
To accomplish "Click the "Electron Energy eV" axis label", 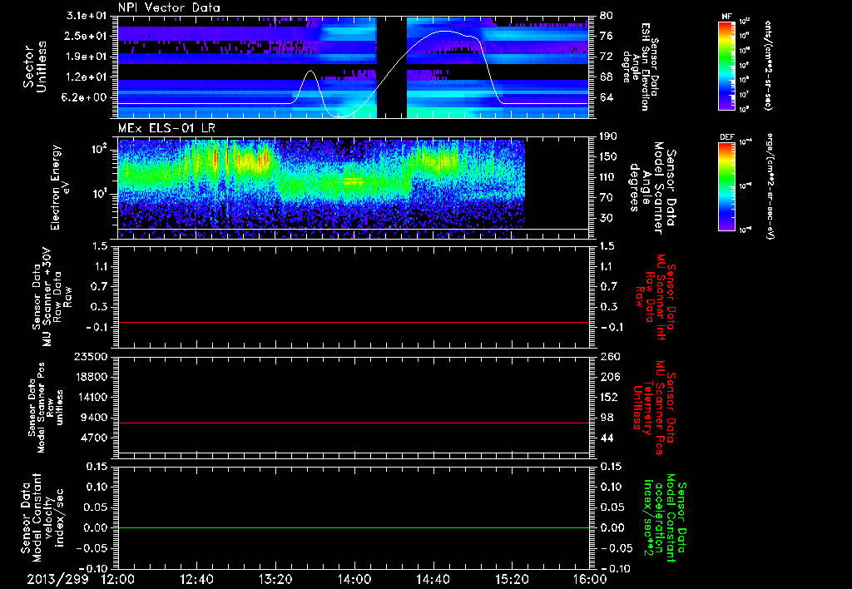I will pyautogui.click(x=60, y=187).
